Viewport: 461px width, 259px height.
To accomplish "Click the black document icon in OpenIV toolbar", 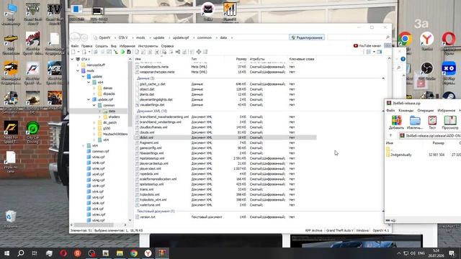I will pos(129,52).
